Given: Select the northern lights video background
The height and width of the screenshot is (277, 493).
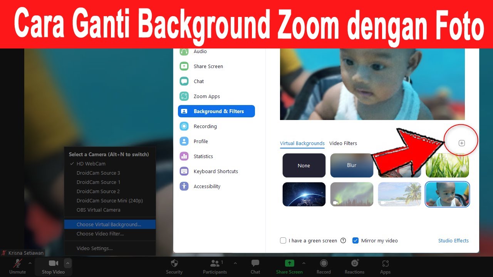Looking at the screenshot, I should (352, 194).
